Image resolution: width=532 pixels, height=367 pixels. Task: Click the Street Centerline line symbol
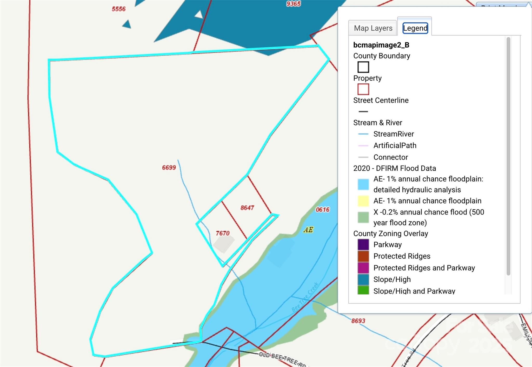coord(363,111)
